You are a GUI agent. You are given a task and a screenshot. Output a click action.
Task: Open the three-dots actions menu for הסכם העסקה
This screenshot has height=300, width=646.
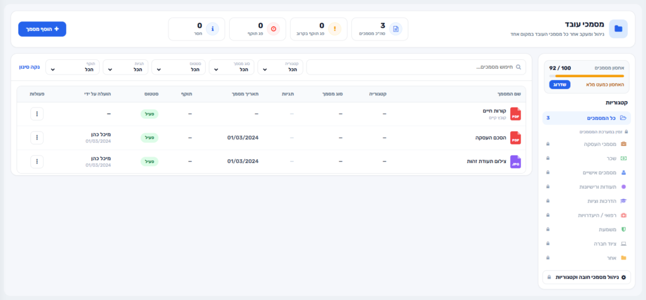[37, 138]
